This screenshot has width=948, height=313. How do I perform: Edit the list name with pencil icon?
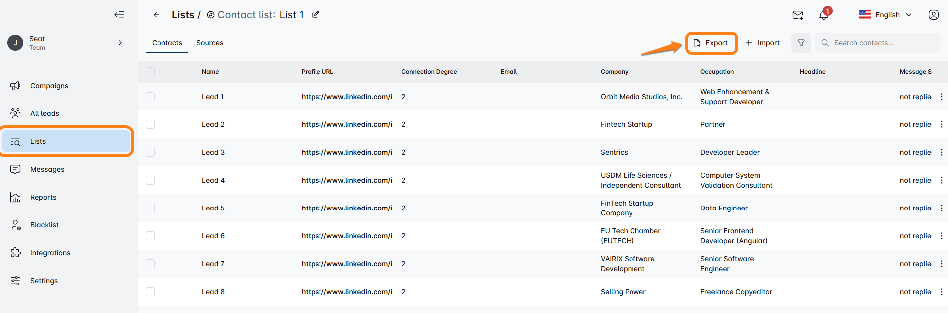pyautogui.click(x=316, y=15)
